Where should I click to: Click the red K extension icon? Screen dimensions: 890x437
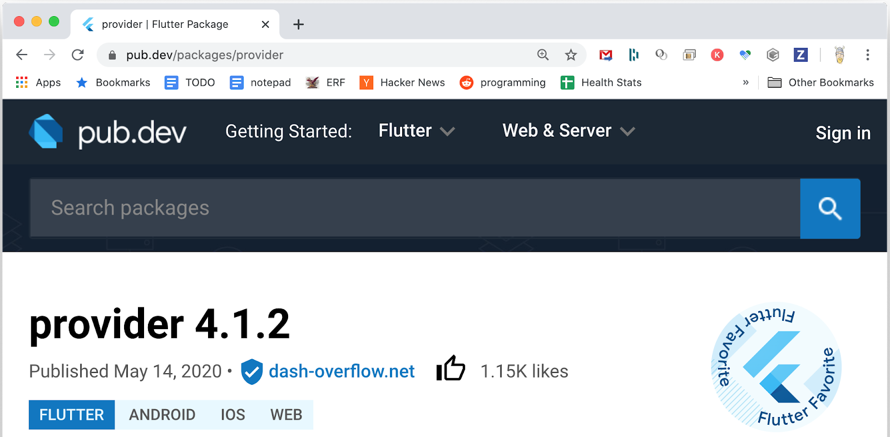717,54
